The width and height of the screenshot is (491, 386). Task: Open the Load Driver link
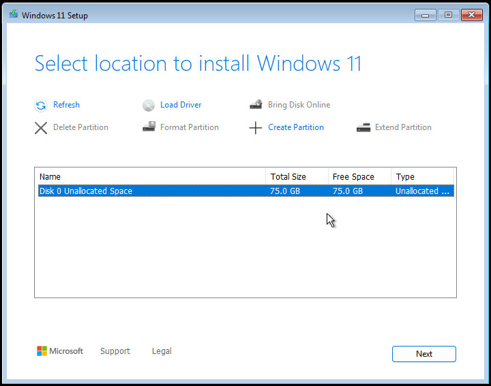point(181,105)
